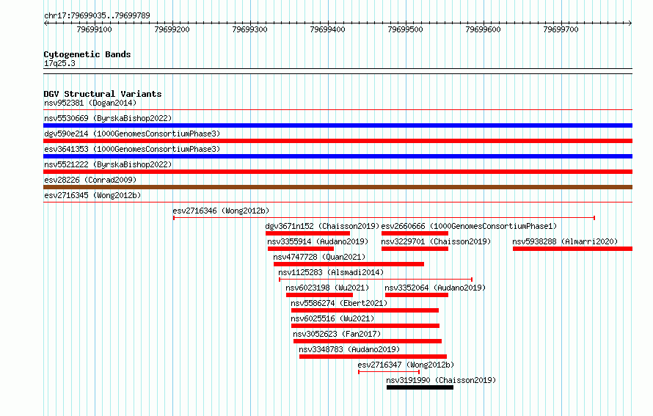
Task: Open nsv6023198 (Wu2021) label
Action: click(327, 288)
